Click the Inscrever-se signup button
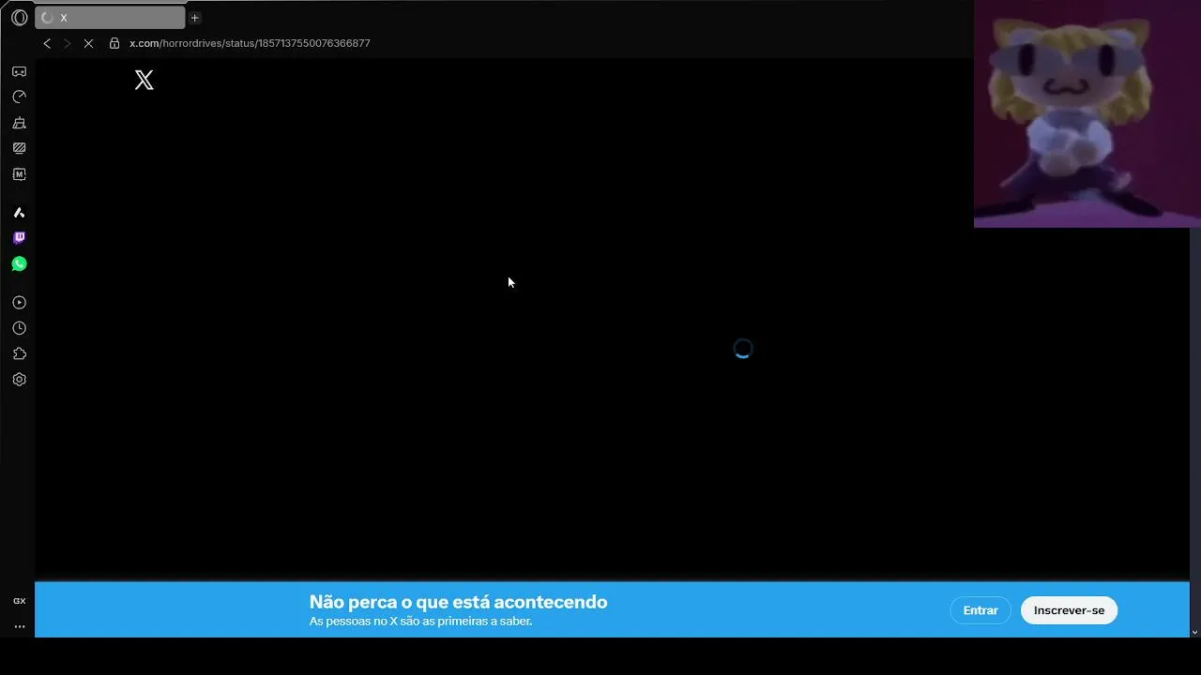Image resolution: width=1201 pixels, height=675 pixels. tap(1069, 610)
